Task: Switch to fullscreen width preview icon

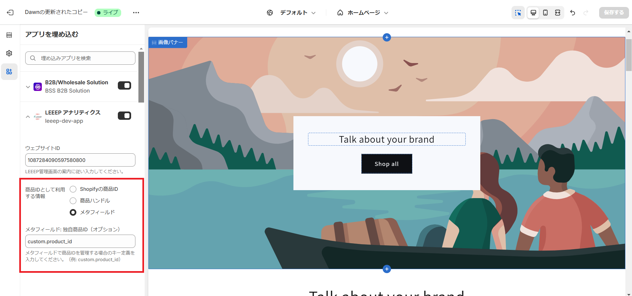Action: (x=558, y=13)
